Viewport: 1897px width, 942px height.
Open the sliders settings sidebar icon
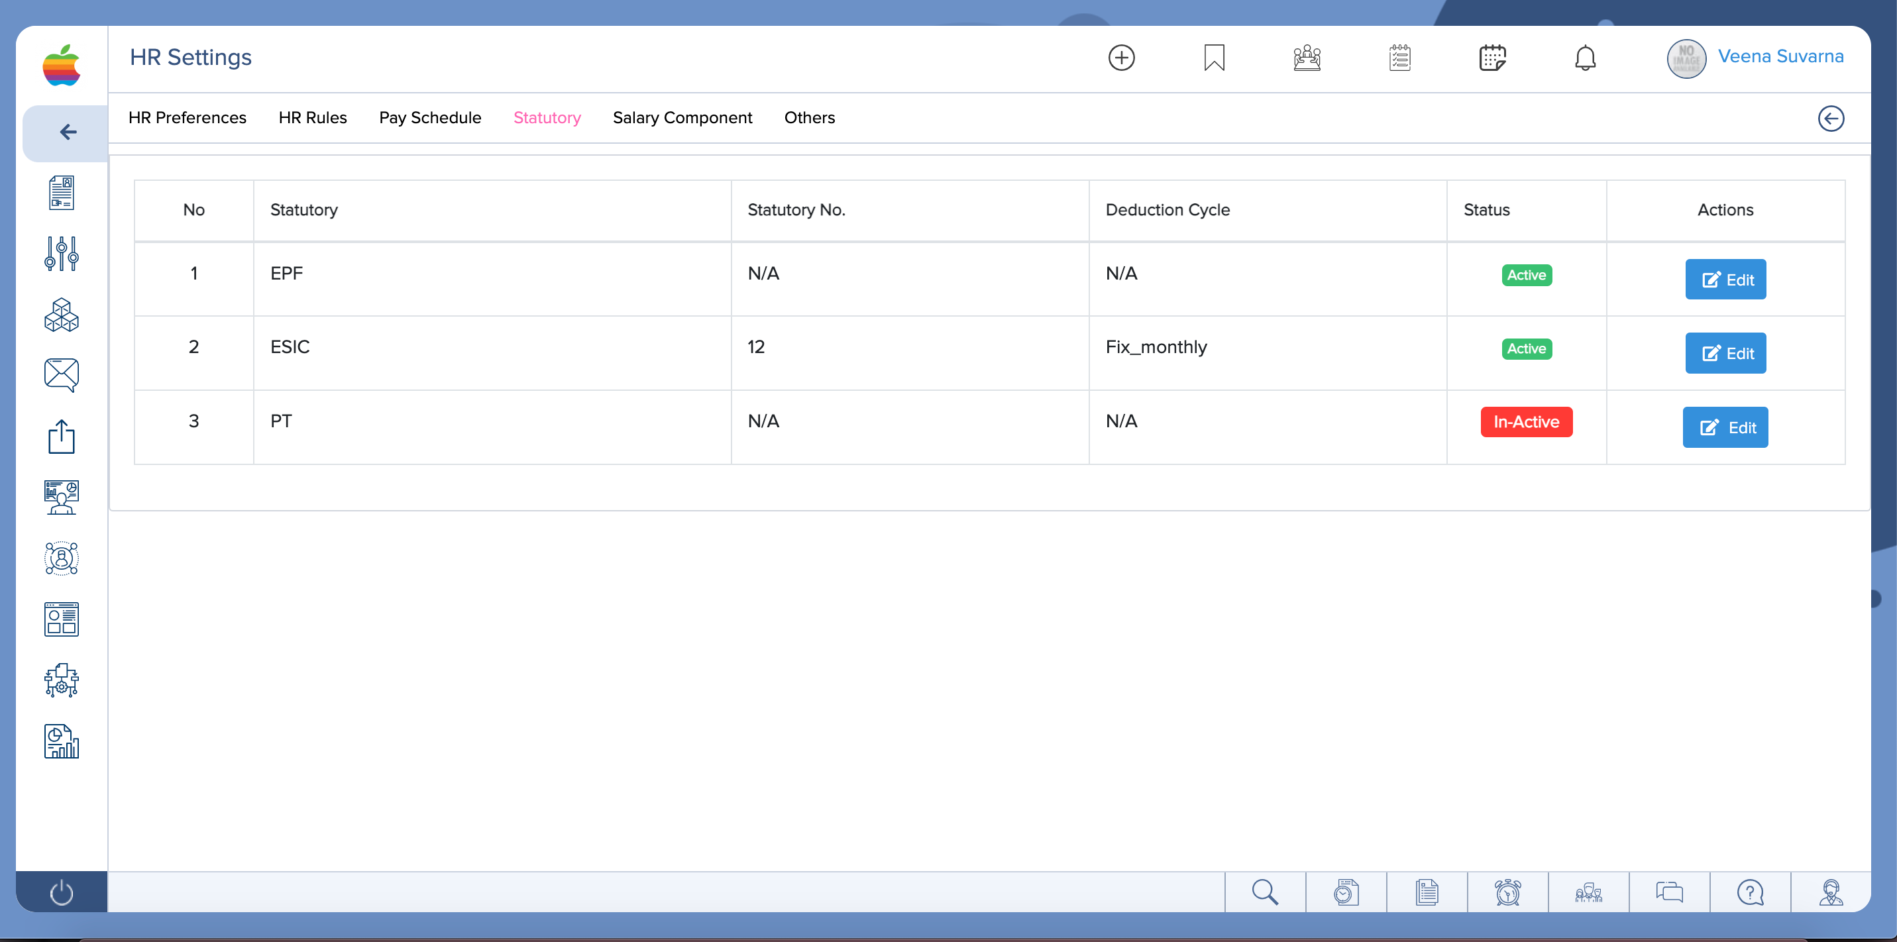point(61,254)
